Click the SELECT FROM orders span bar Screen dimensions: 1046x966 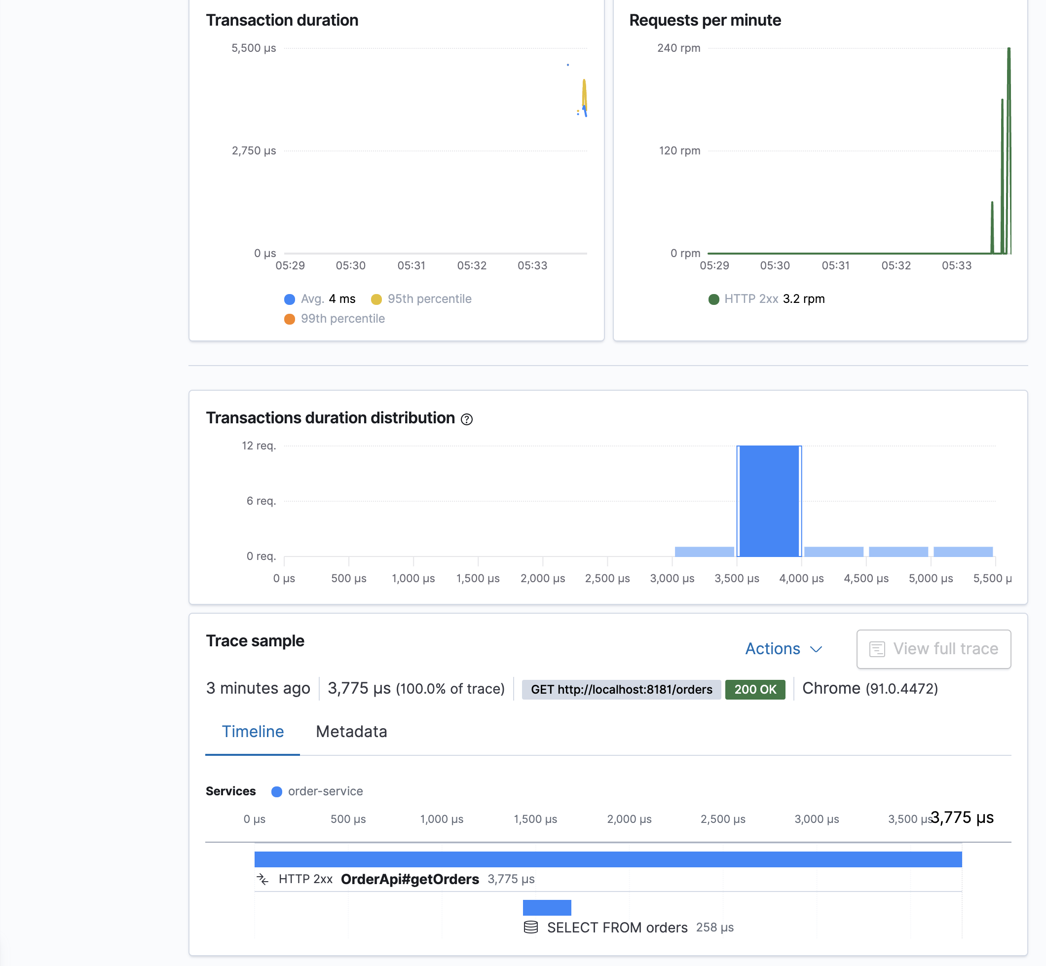pos(547,907)
